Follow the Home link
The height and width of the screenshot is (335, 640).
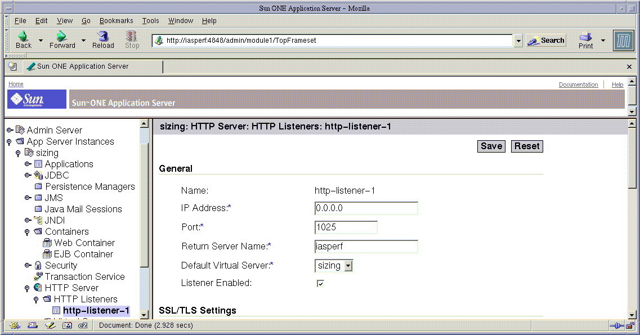(16, 84)
